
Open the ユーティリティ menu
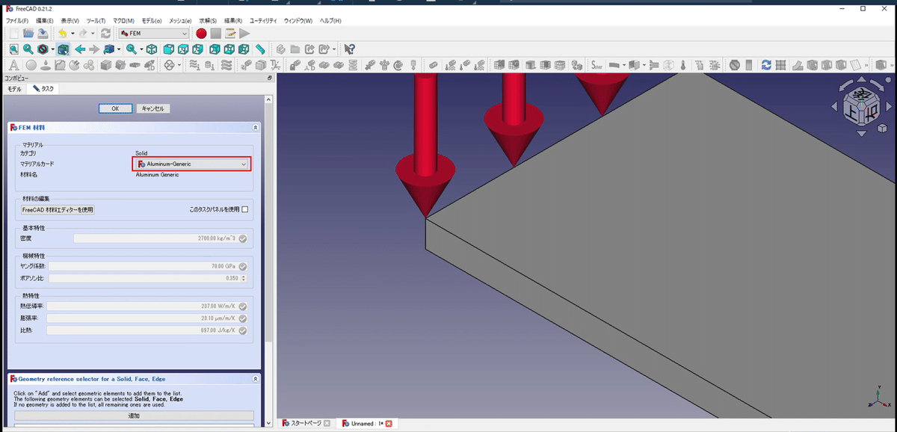pyautogui.click(x=262, y=20)
